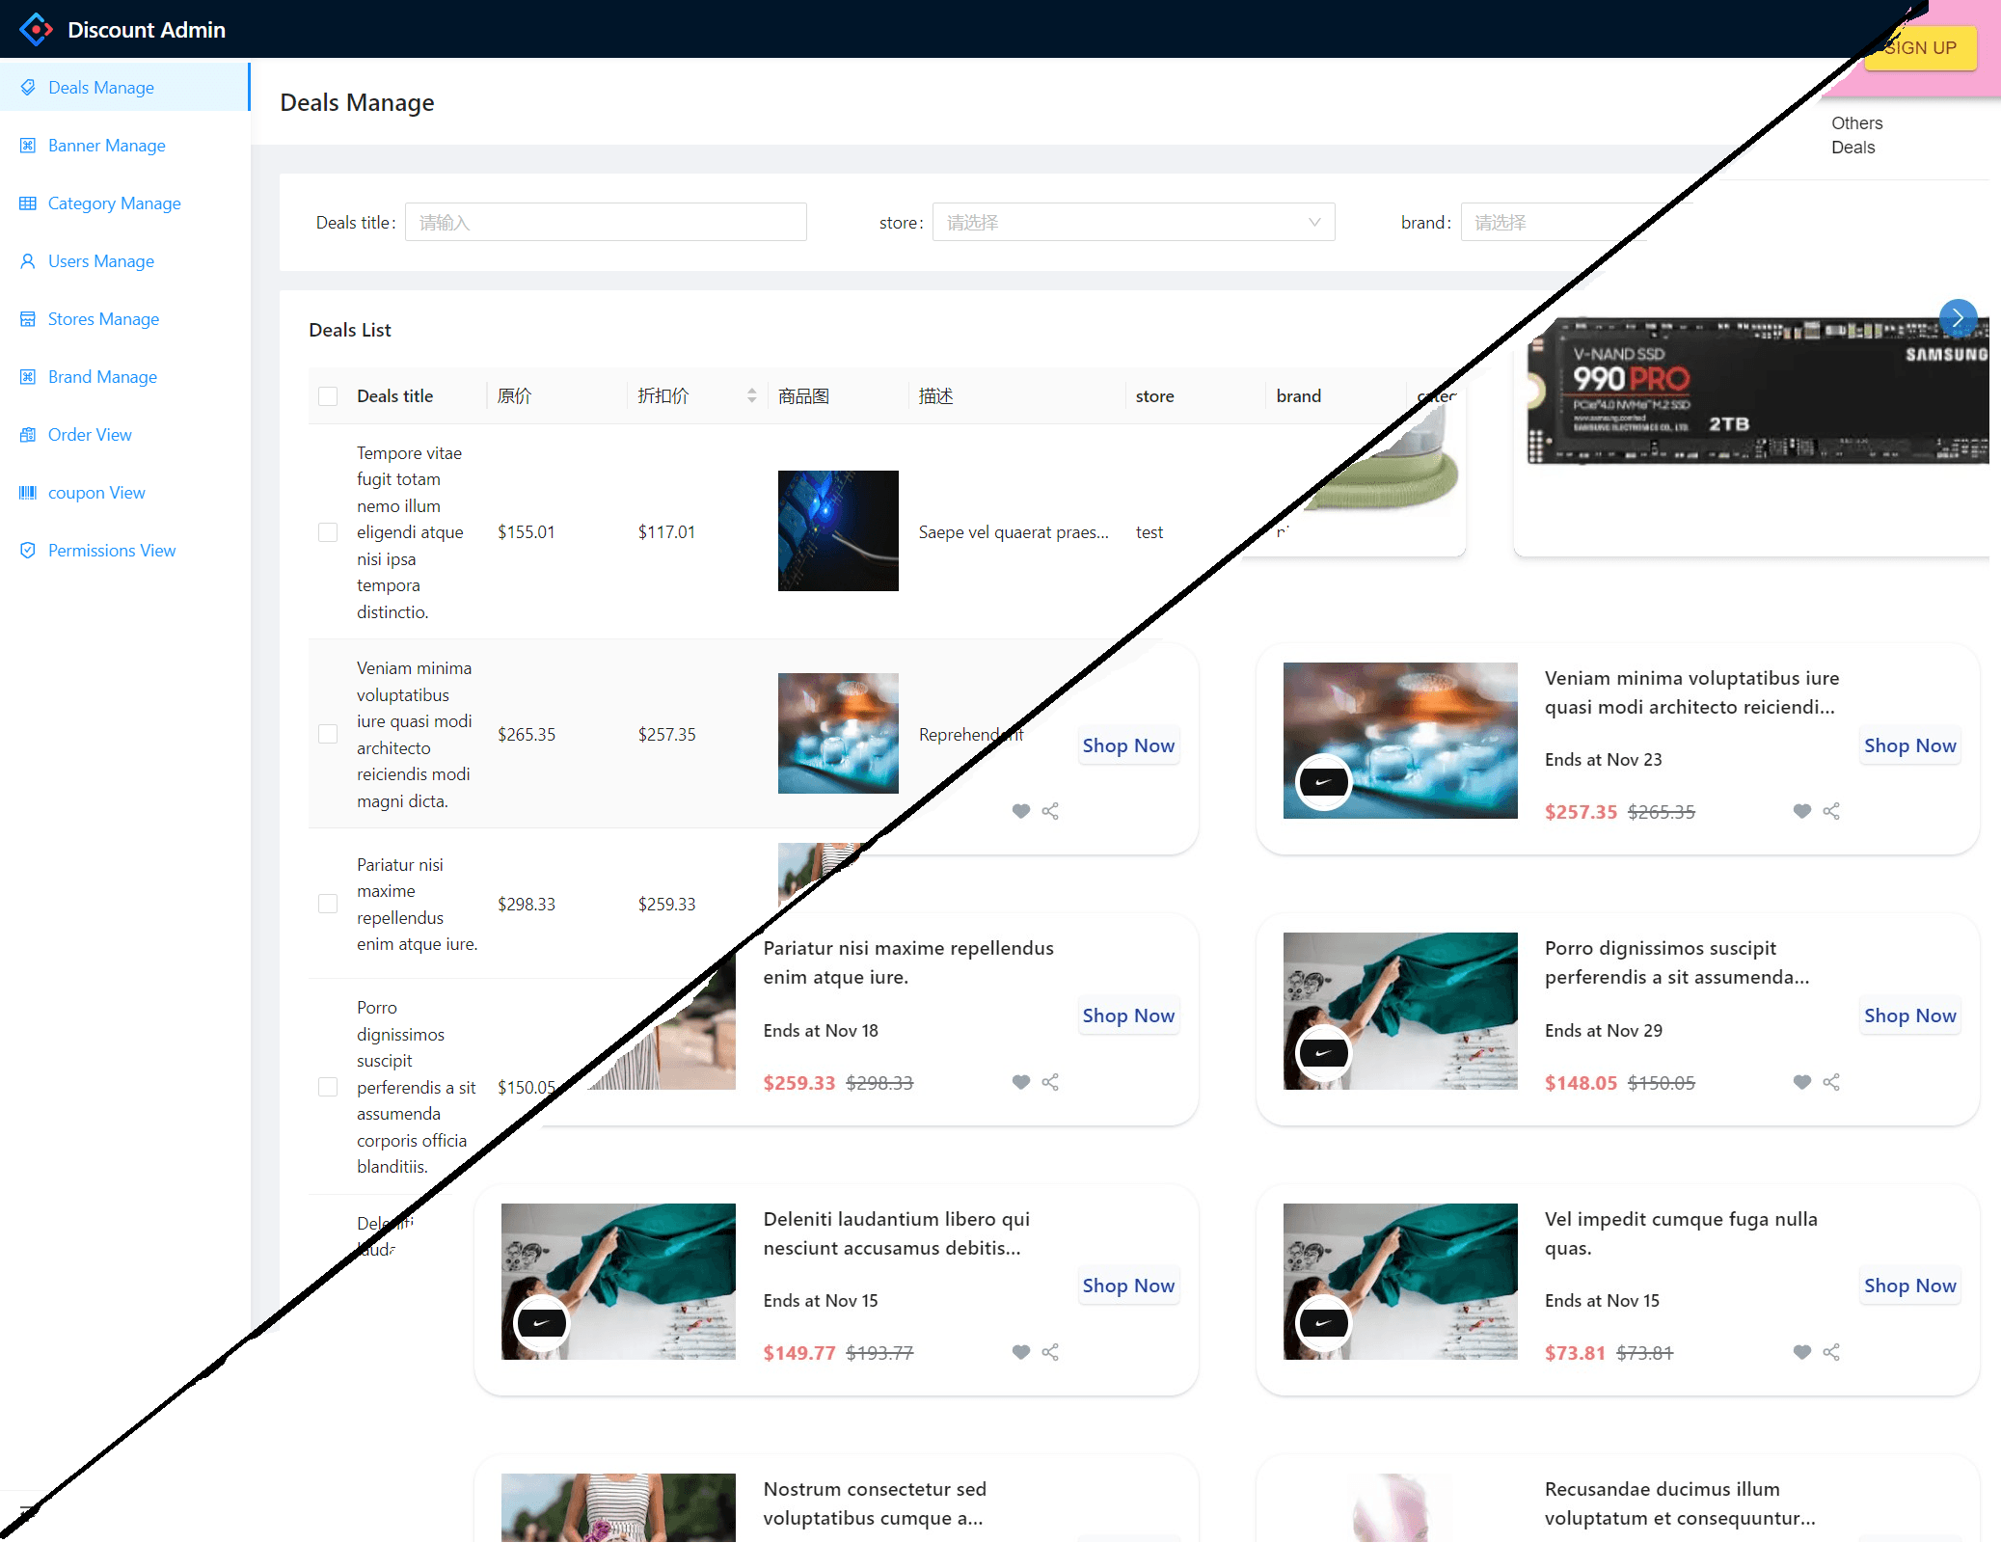Click the 'test' store cell

coord(1149,532)
